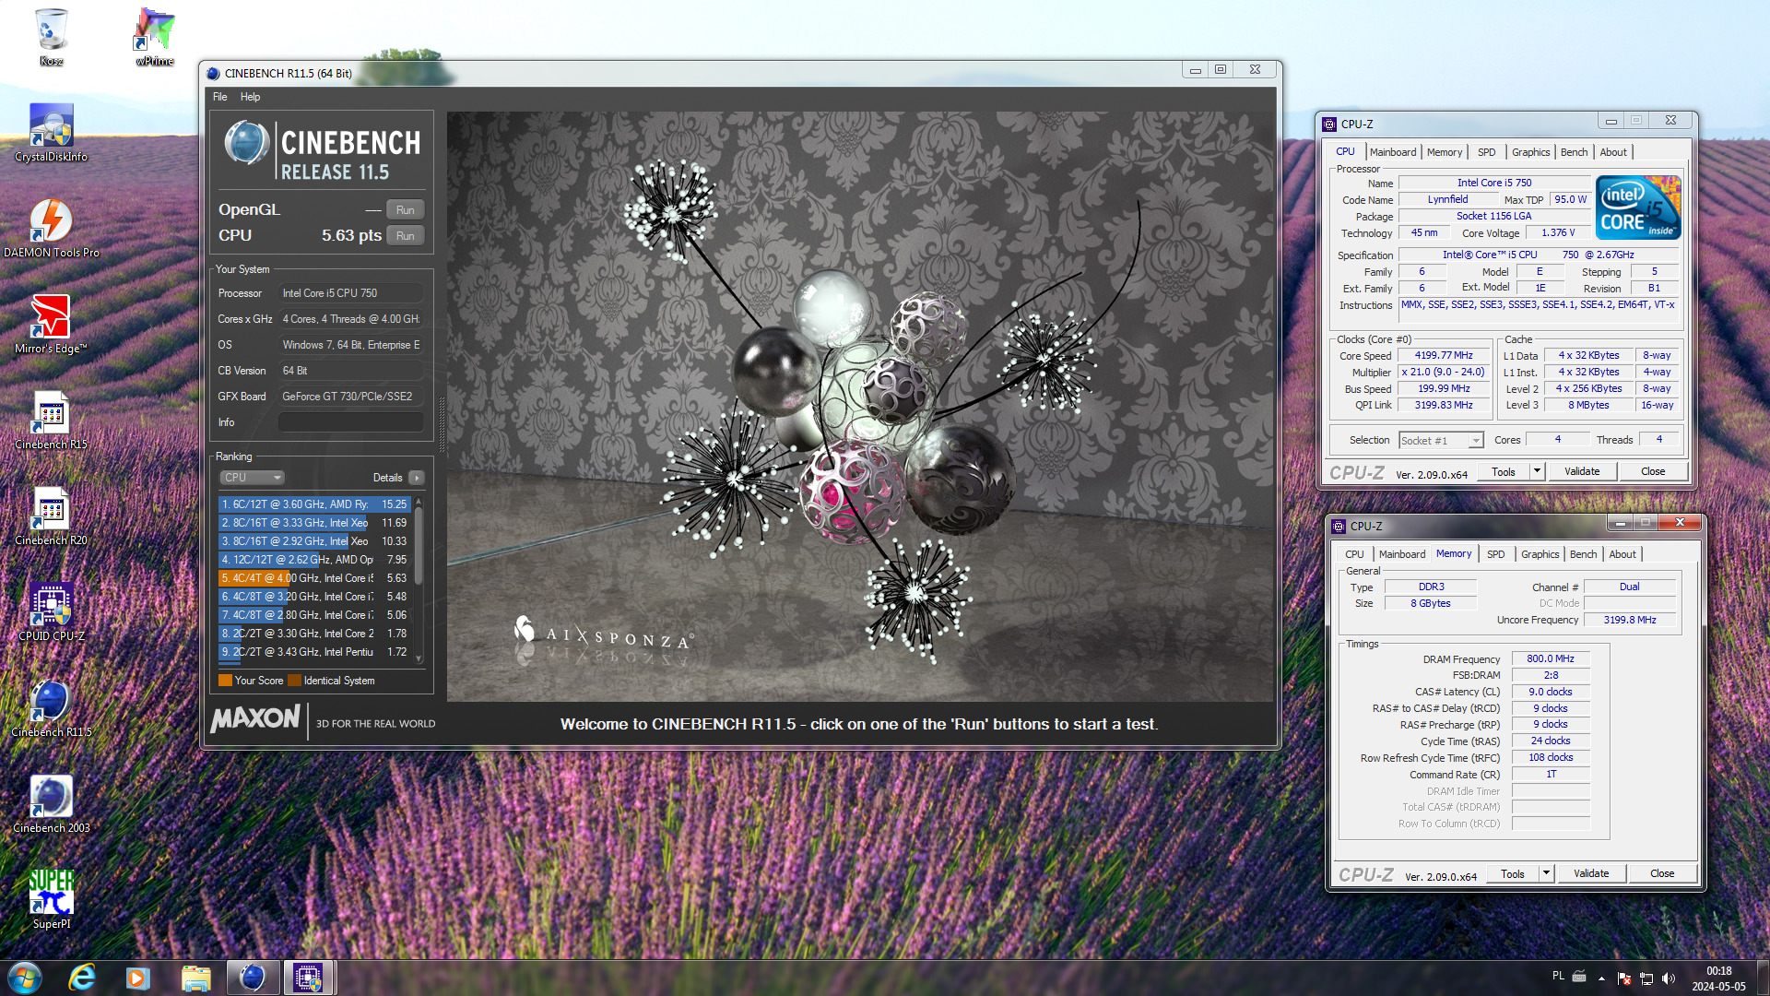The width and height of the screenshot is (1770, 996).
Task: Open Cinebench R20 desktop shortcut
Action: (52, 516)
